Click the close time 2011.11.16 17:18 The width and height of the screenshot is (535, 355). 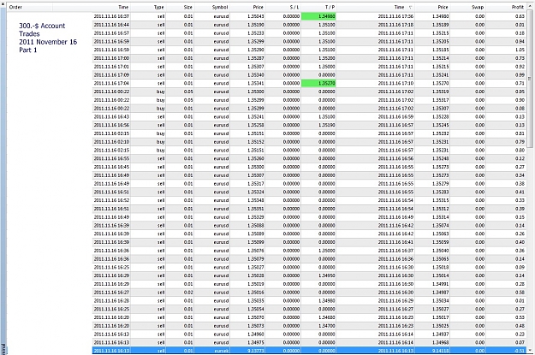pos(395,25)
